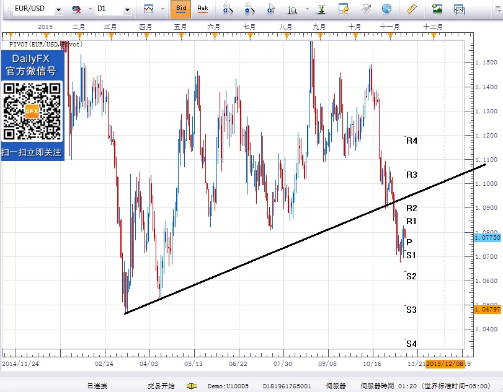The image size is (503, 392).
Task: Click the 扫一扫立即关注 banner text
Action: point(32,152)
